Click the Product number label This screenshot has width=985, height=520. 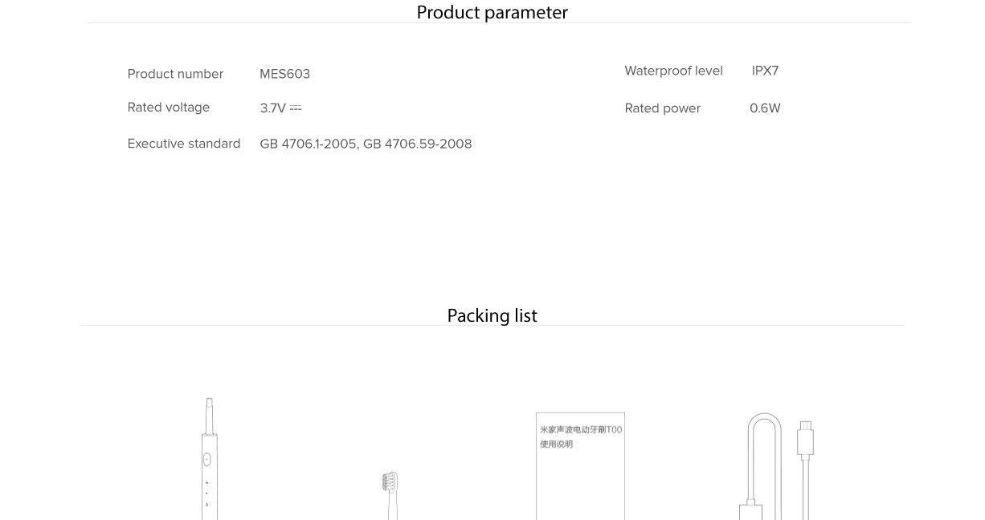click(x=175, y=74)
